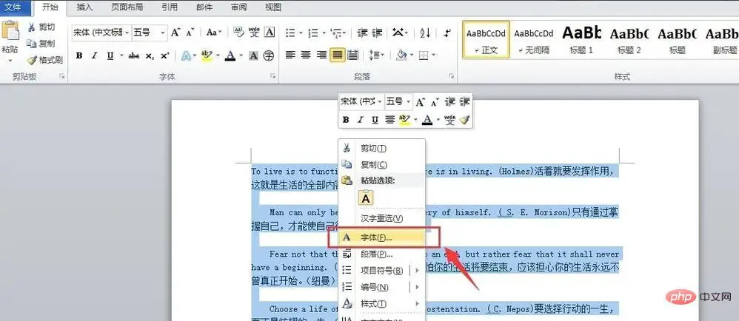
Task: Click the ribbon Character Border icon
Action: click(x=269, y=33)
